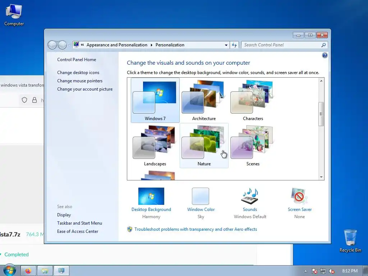Expand the address bar double-chevron

(82, 45)
